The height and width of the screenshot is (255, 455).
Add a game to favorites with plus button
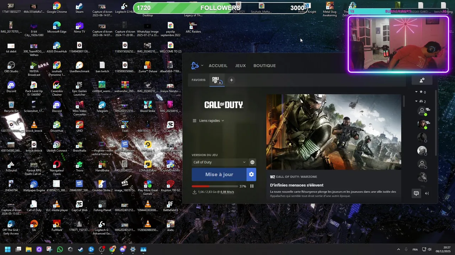(231, 80)
